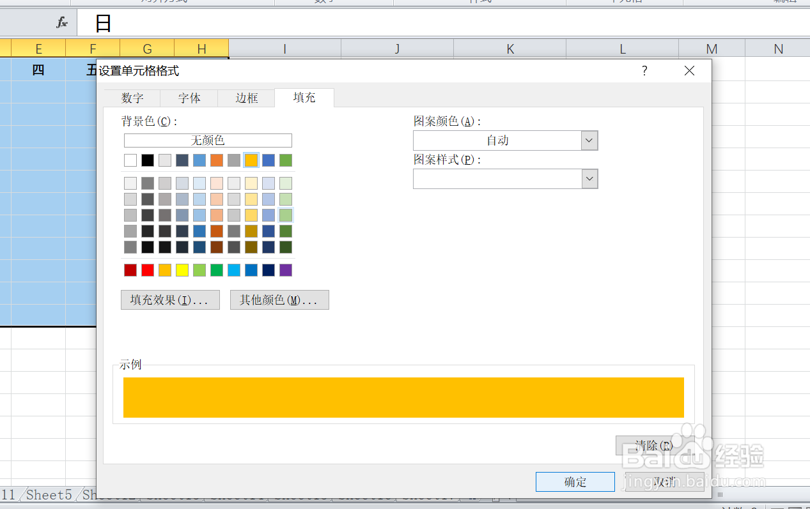Pick selected gold swatch in theme row
810x509 pixels.
[251, 160]
